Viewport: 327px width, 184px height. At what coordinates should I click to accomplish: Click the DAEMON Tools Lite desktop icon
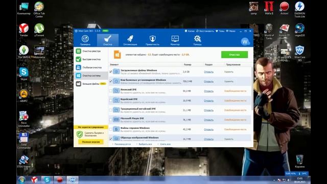click(300, 9)
